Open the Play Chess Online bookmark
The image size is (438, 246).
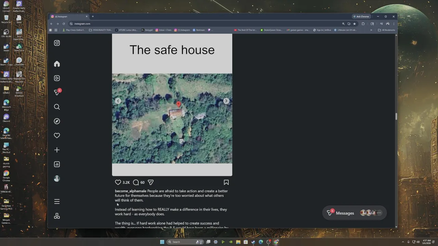(73, 30)
